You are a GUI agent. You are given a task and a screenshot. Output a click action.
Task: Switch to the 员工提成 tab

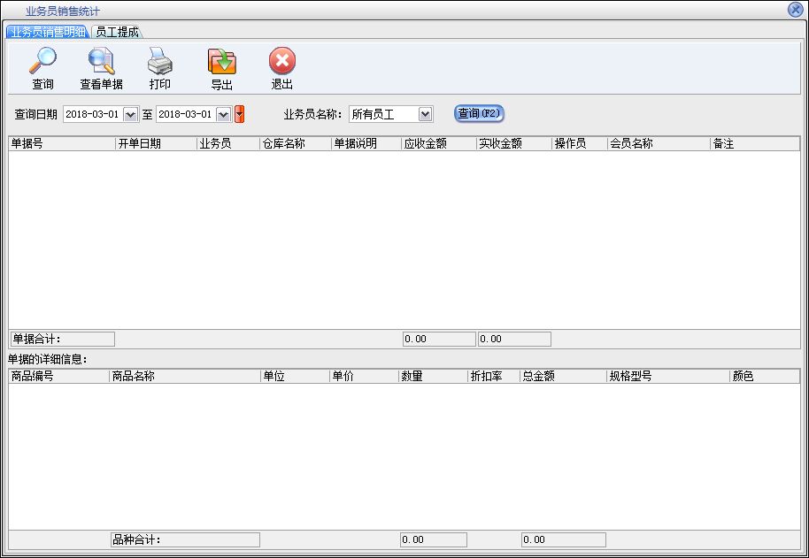pos(117,32)
